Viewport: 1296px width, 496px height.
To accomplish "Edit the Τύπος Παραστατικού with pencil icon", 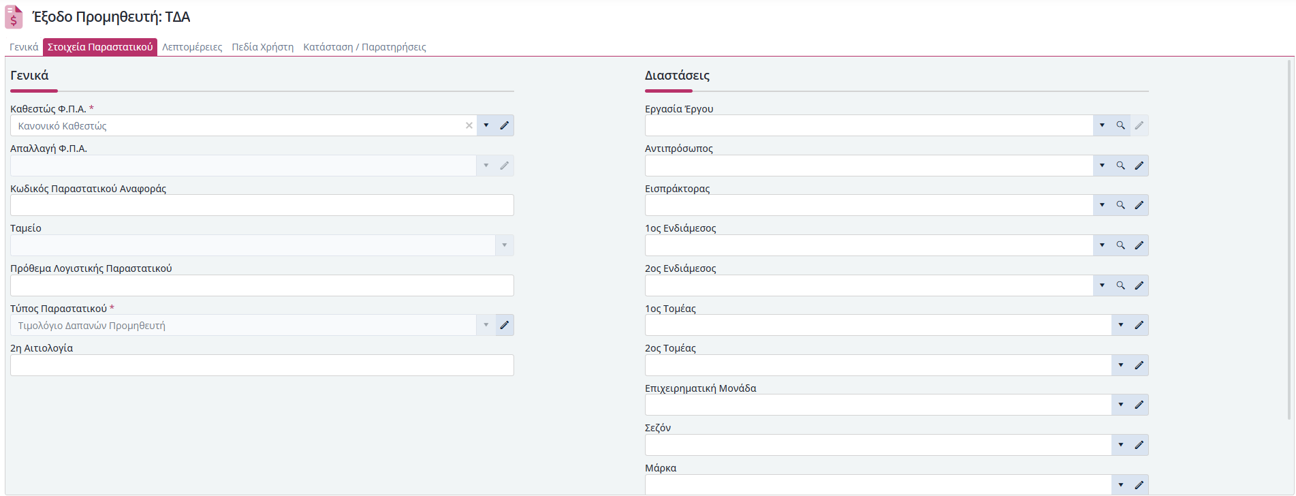I will (505, 325).
